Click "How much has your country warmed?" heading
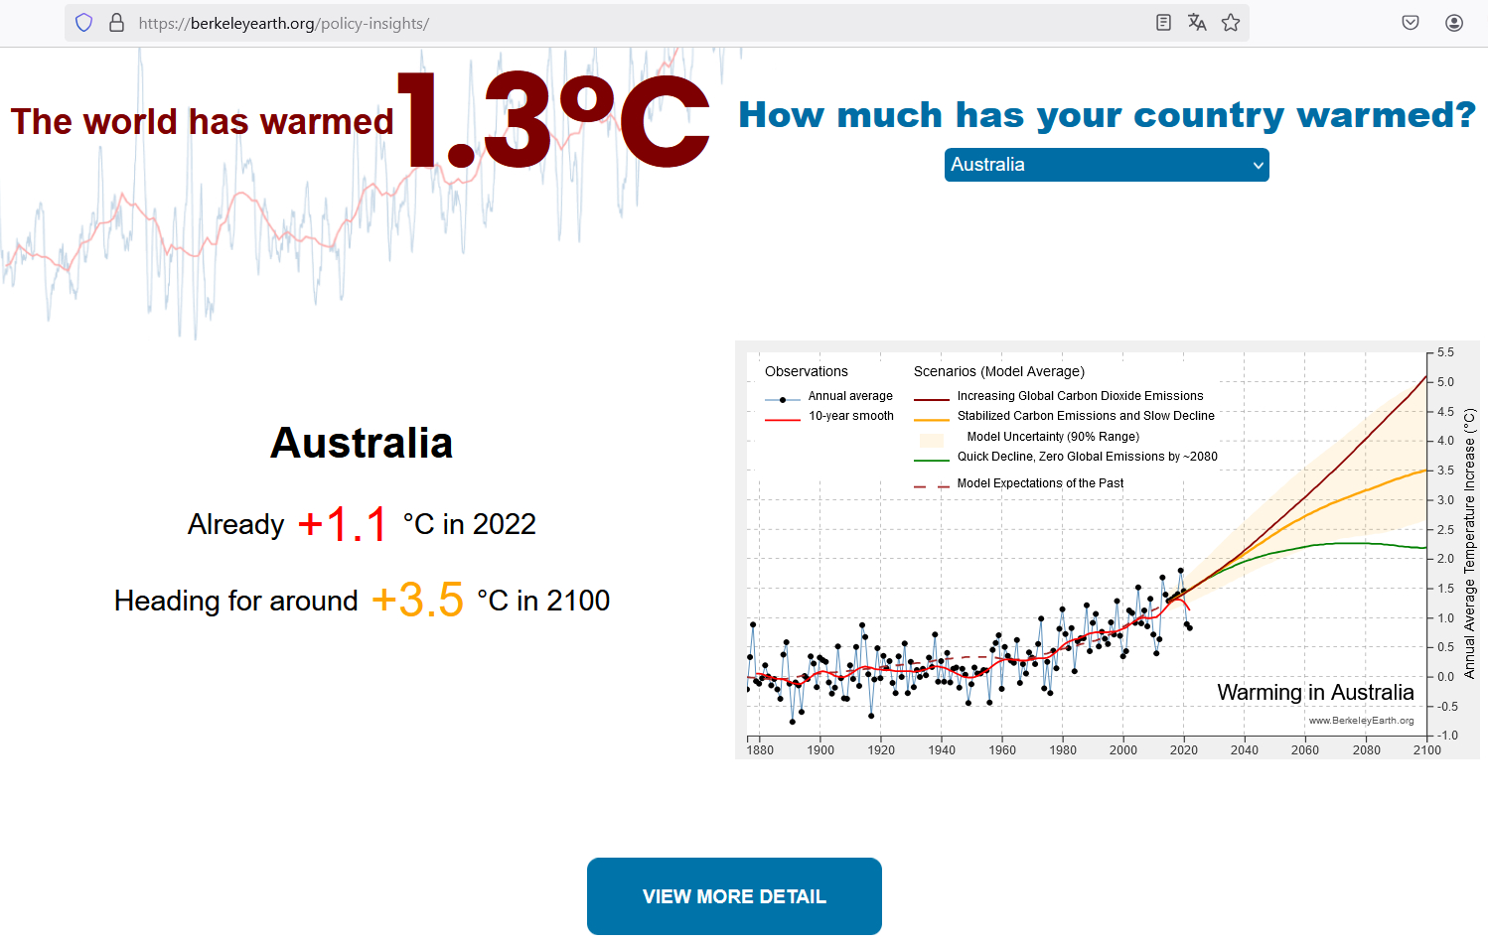This screenshot has height=943, width=1488. tap(1107, 115)
